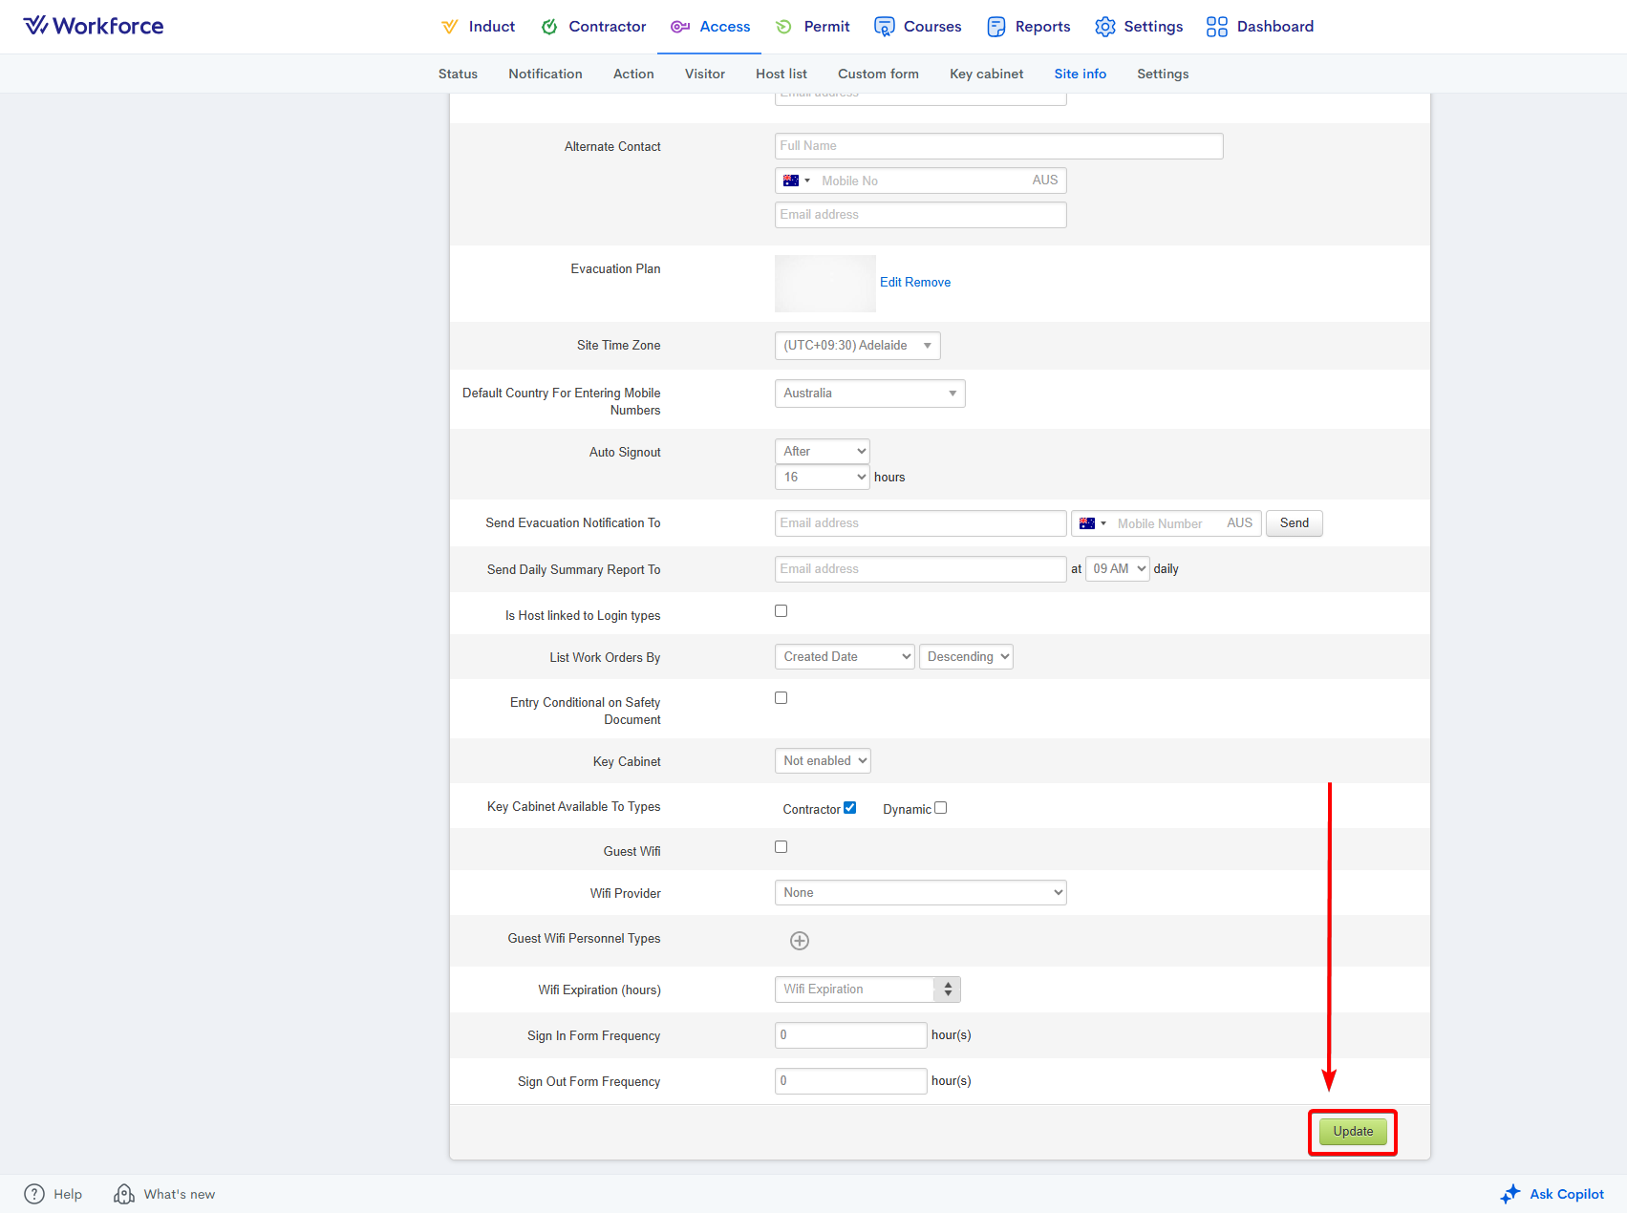Open the Wifi Provider dropdown
Image resolution: width=1627 pixels, height=1213 pixels.
click(920, 893)
